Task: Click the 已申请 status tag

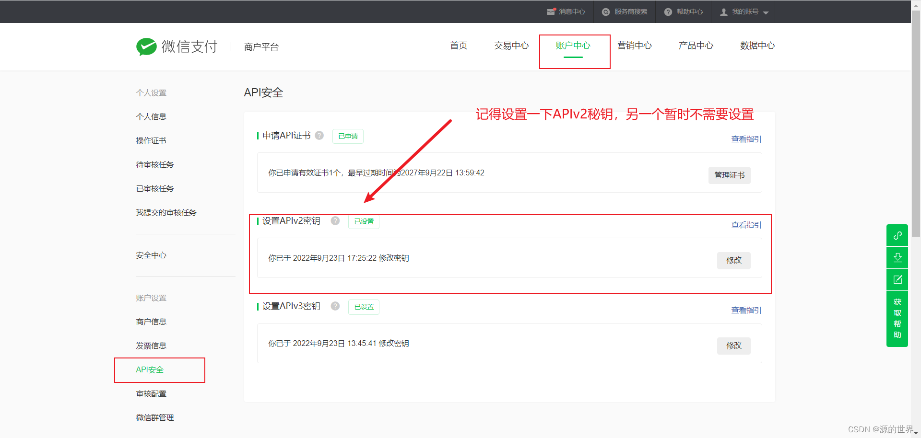Action: (348, 136)
